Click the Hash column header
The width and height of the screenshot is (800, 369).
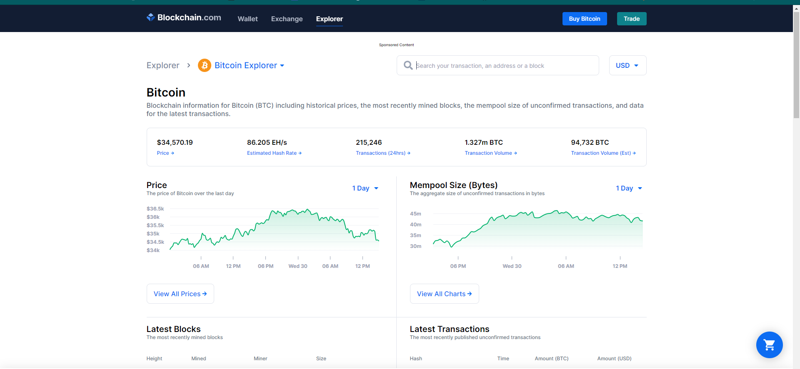416,359
